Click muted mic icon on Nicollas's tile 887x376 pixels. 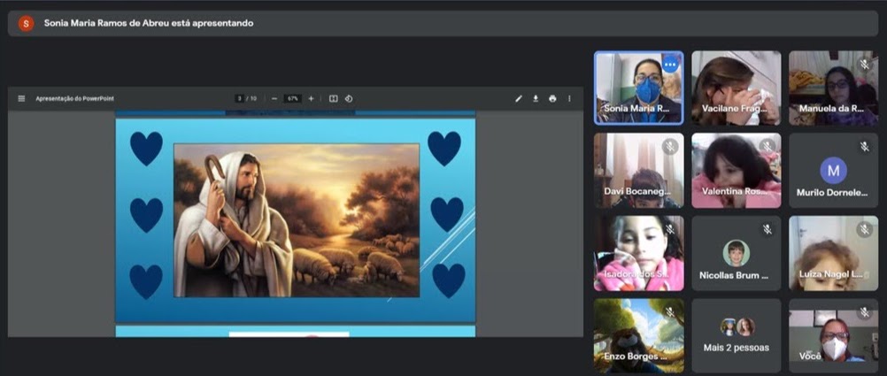point(767,229)
